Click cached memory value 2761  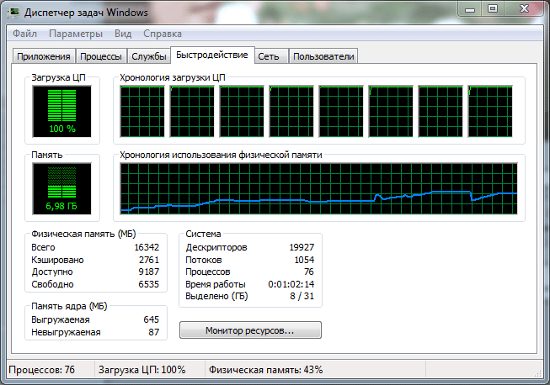(149, 260)
